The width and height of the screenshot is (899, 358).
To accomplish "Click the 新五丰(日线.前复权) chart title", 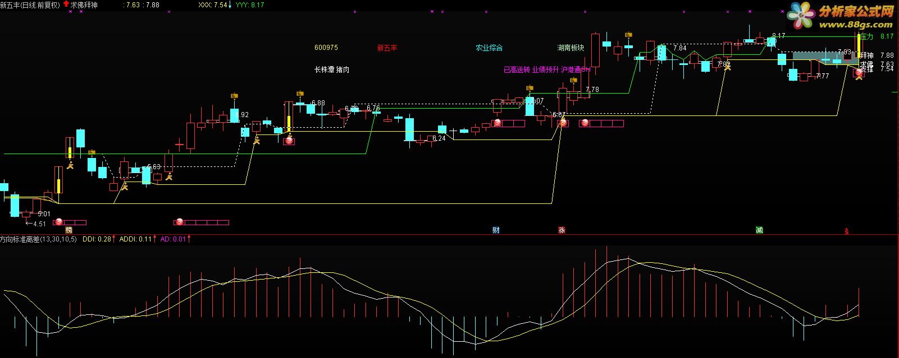I will (30, 5).
